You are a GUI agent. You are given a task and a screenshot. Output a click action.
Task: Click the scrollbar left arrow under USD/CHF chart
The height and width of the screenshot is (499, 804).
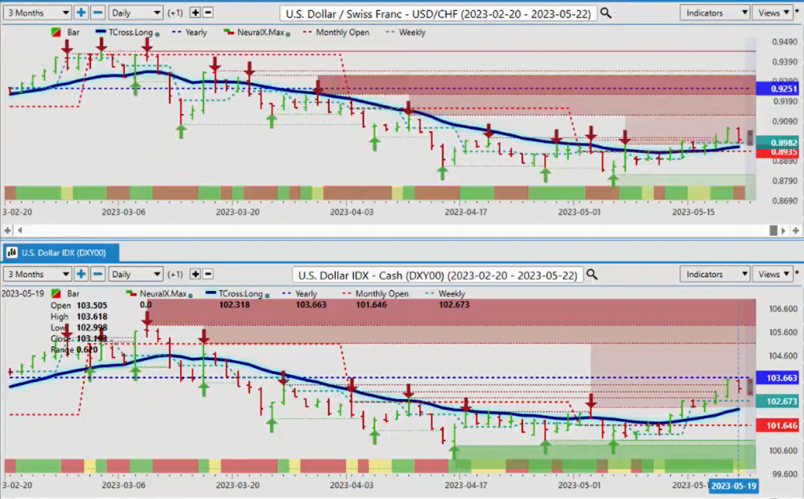point(20,231)
